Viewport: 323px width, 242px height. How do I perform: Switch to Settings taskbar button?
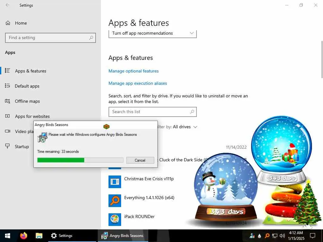pos(72,236)
